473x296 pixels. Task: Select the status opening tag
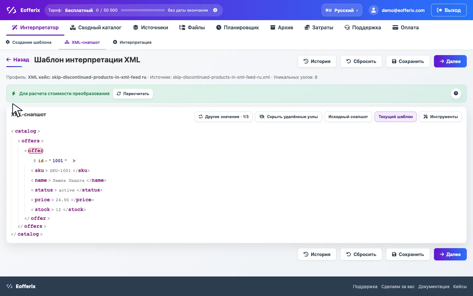tap(44, 190)
